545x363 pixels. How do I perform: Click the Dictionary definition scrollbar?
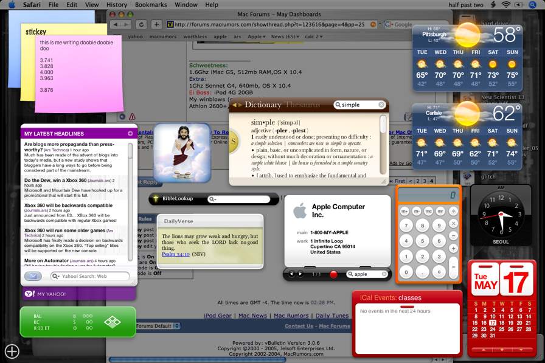pos(383,144)
